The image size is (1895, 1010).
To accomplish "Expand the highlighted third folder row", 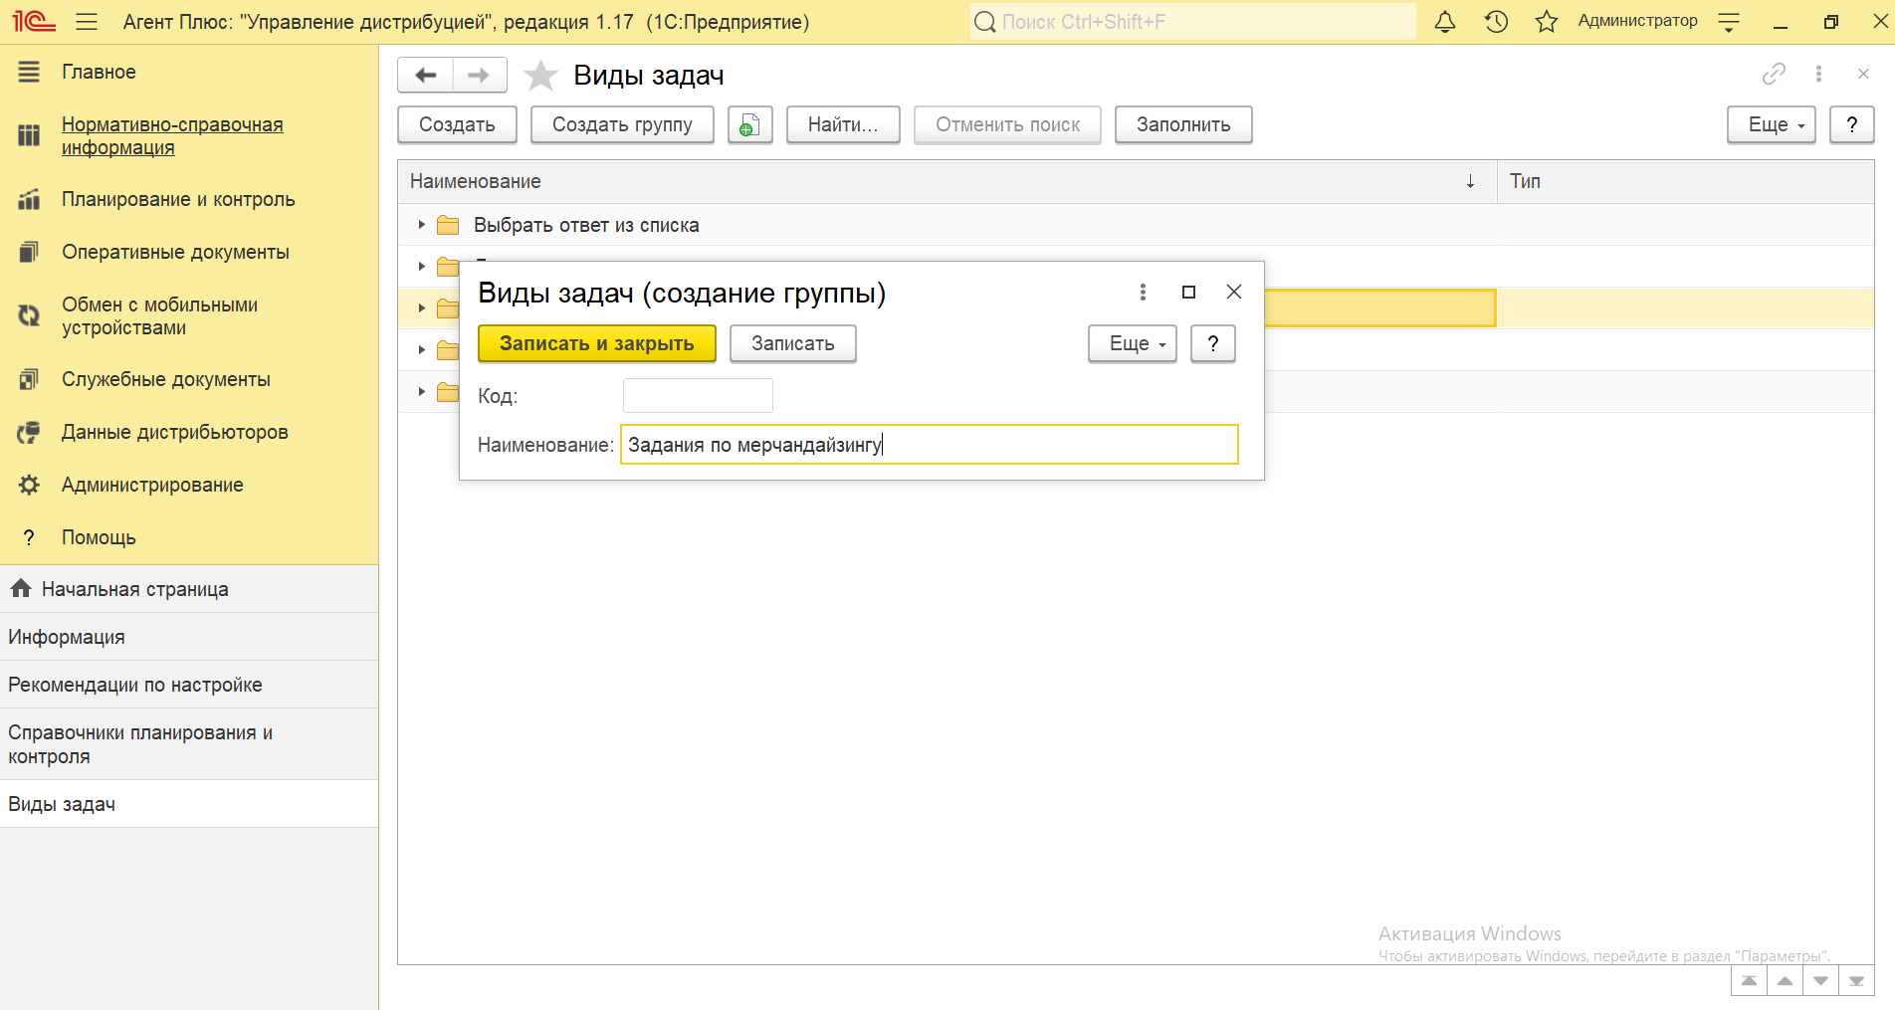I will (x=422, y=308).
